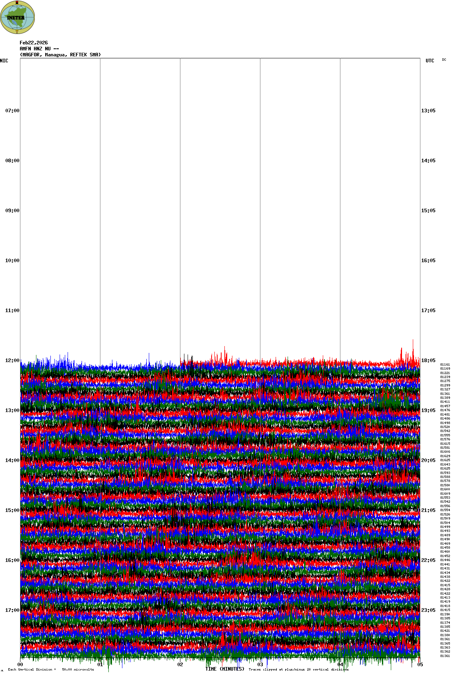This screenshot has width=452, height=675.
Task: Click the Traces clipped footnote text
Action: (298, 669)
